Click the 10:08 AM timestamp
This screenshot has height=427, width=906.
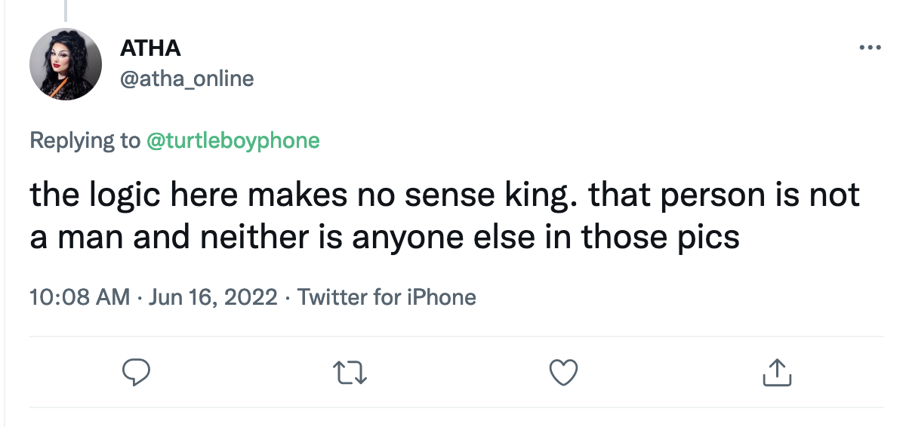[x=79, y=297]
